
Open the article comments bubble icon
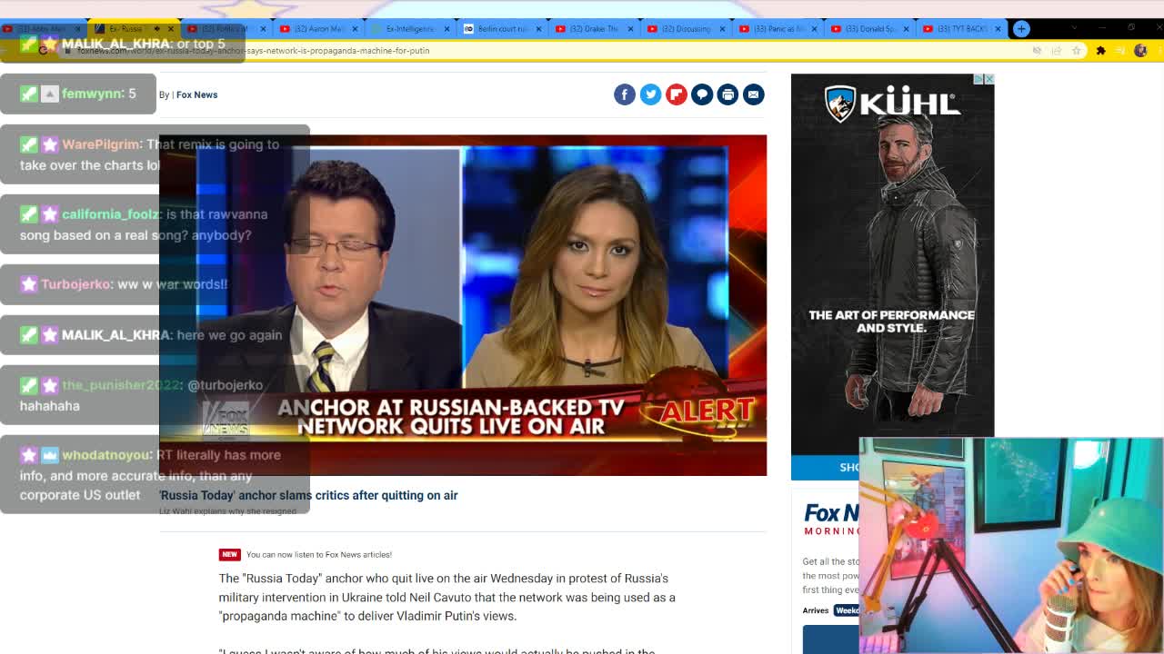pyautogui.click(x=702, y=94)
